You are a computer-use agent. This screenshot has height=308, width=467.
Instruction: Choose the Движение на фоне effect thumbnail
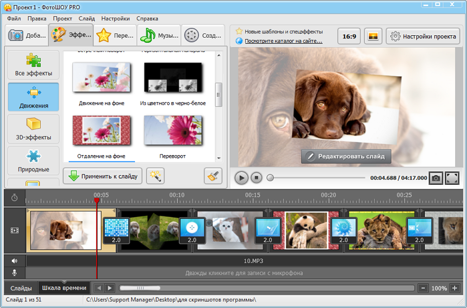tap(102, 77)
